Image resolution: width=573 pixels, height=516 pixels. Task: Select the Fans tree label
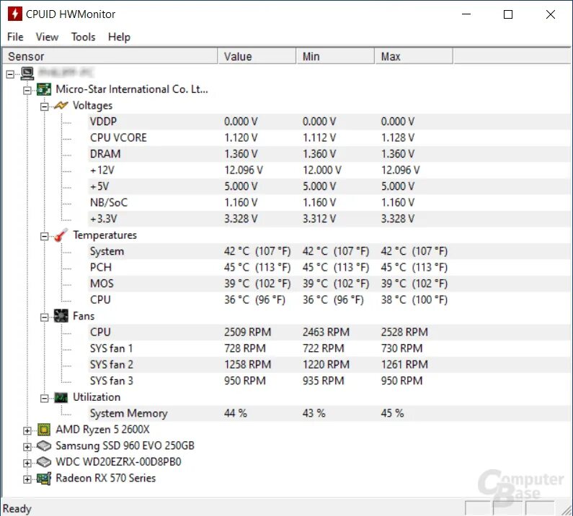pos(84,317)
